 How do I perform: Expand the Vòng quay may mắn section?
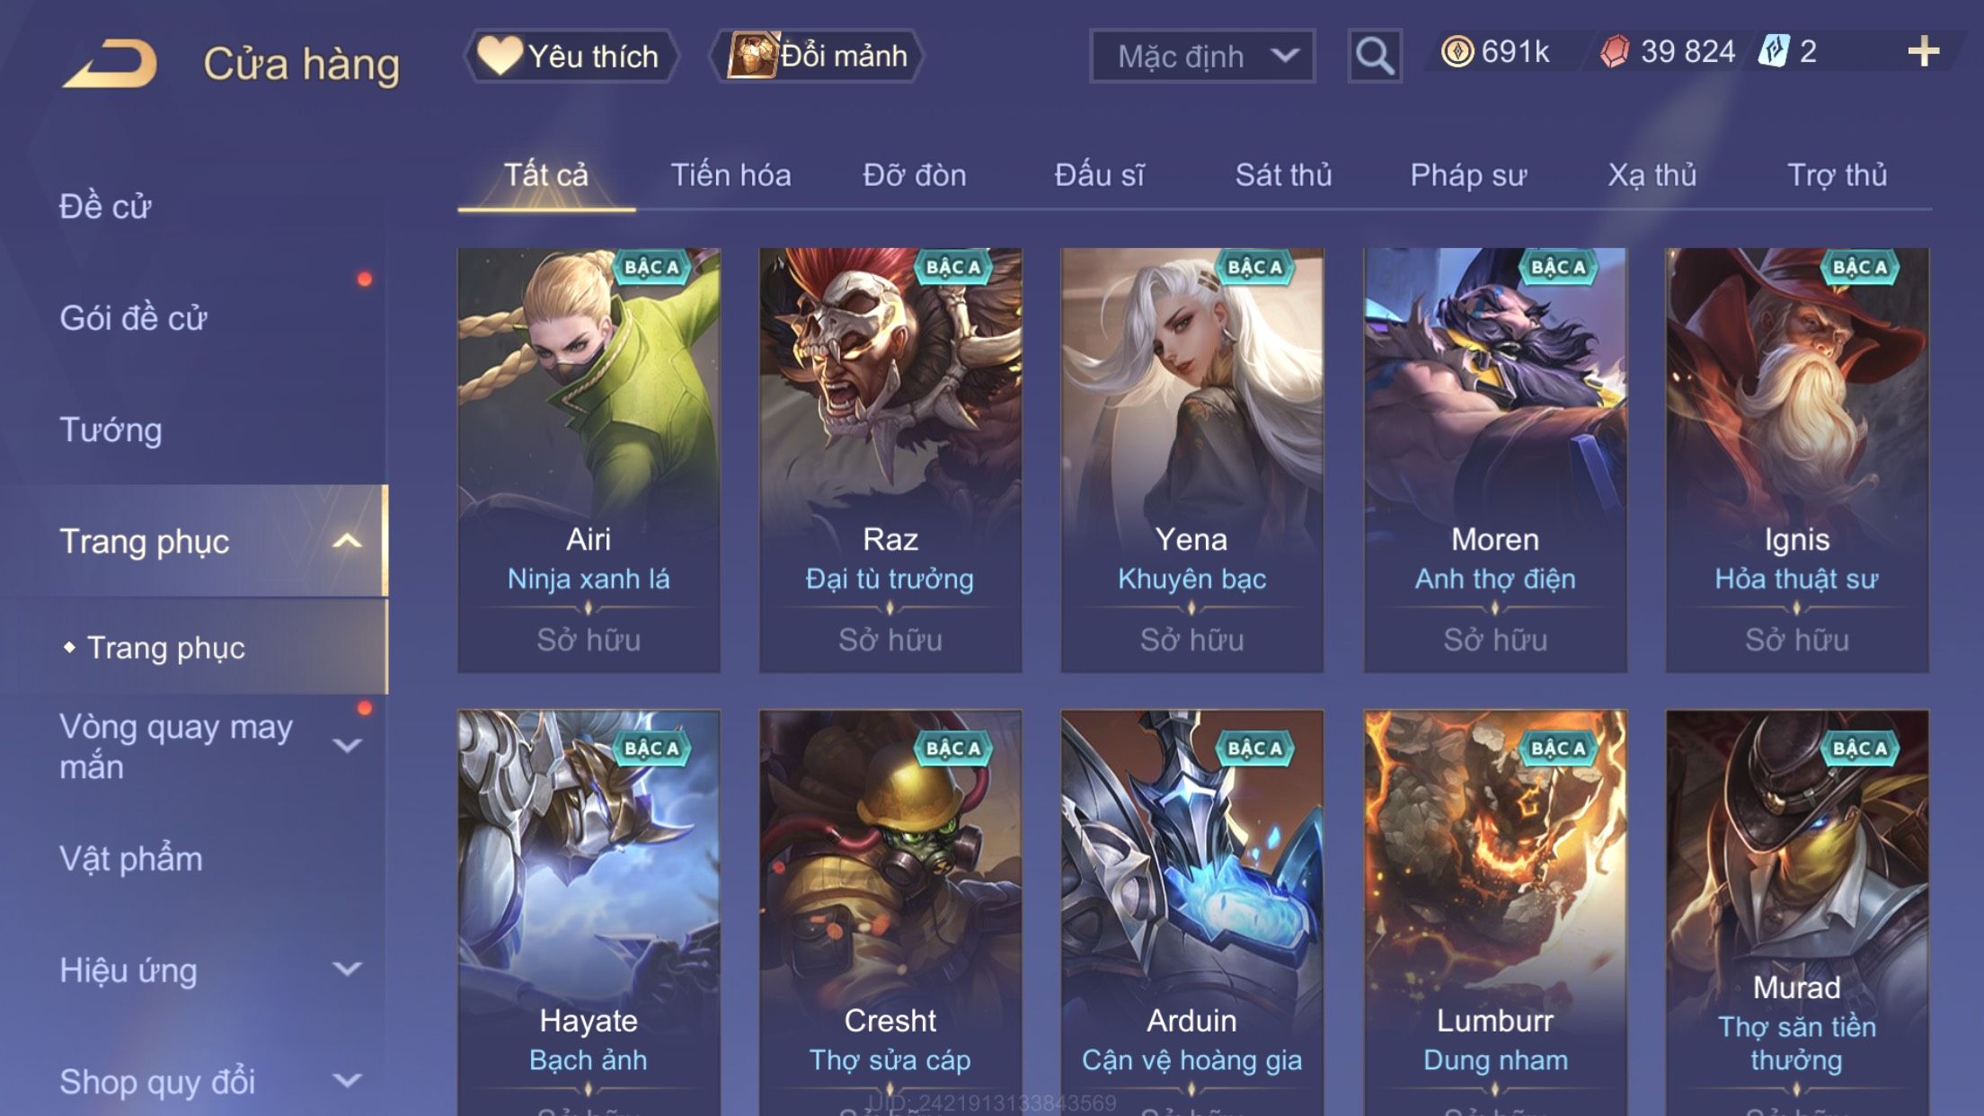point(347,745)
